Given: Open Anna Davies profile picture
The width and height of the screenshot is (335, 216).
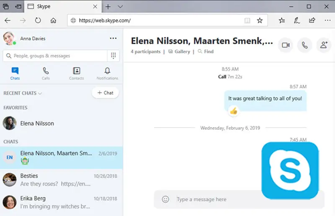Looking at the screenshot, I should (9, 38).
